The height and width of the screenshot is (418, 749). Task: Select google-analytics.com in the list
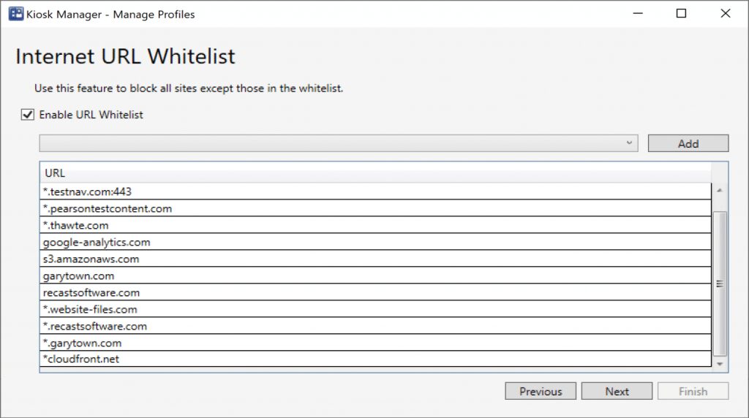[x=97, y=242]
